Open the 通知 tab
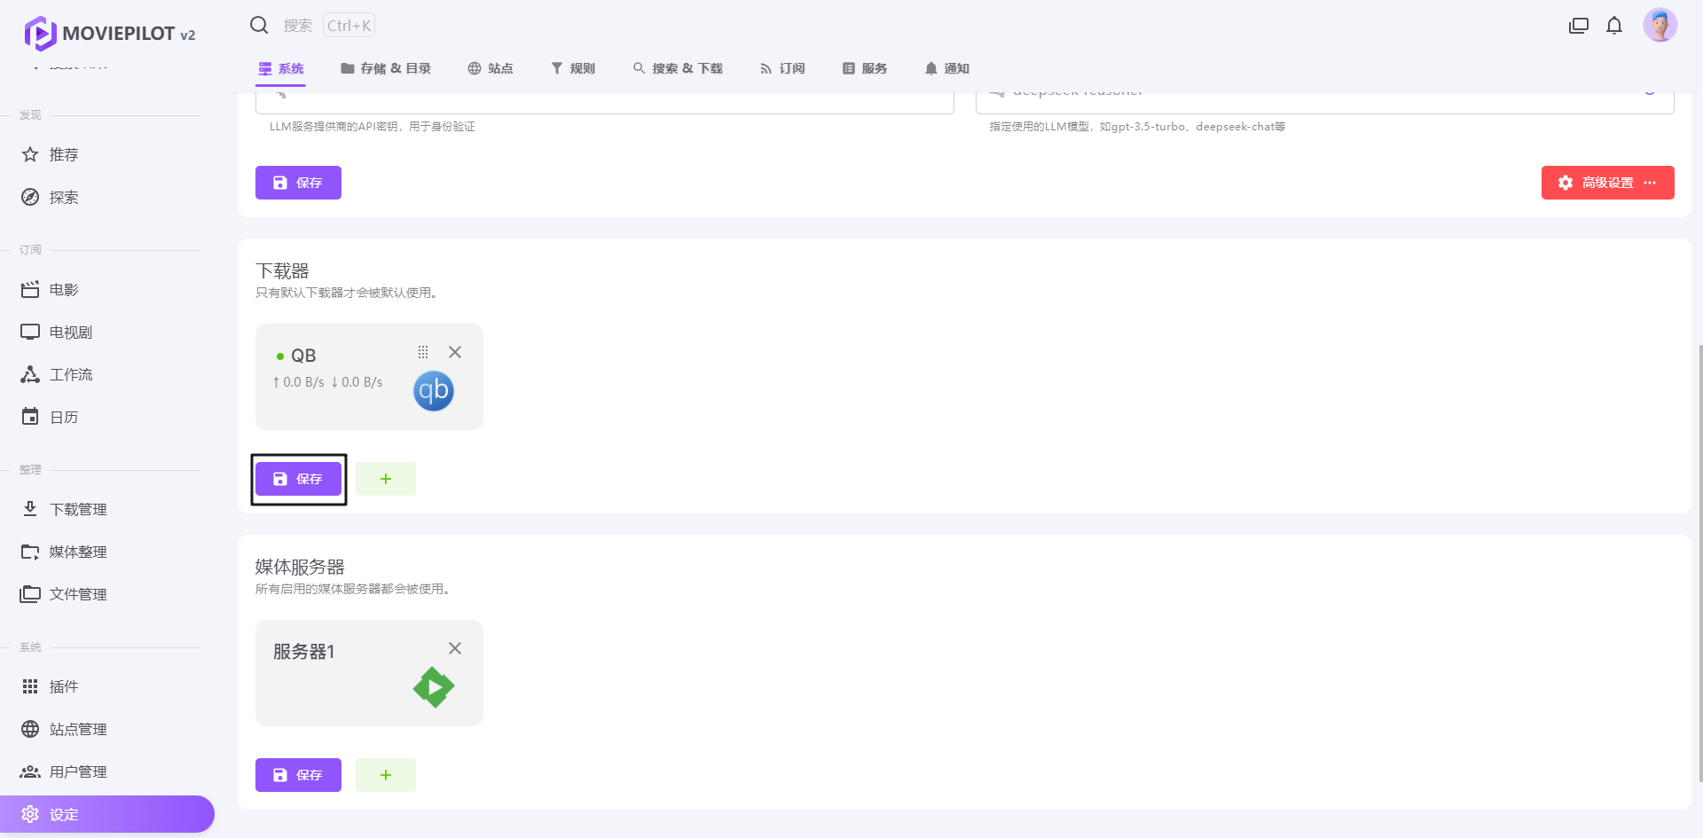 point(946,68)
